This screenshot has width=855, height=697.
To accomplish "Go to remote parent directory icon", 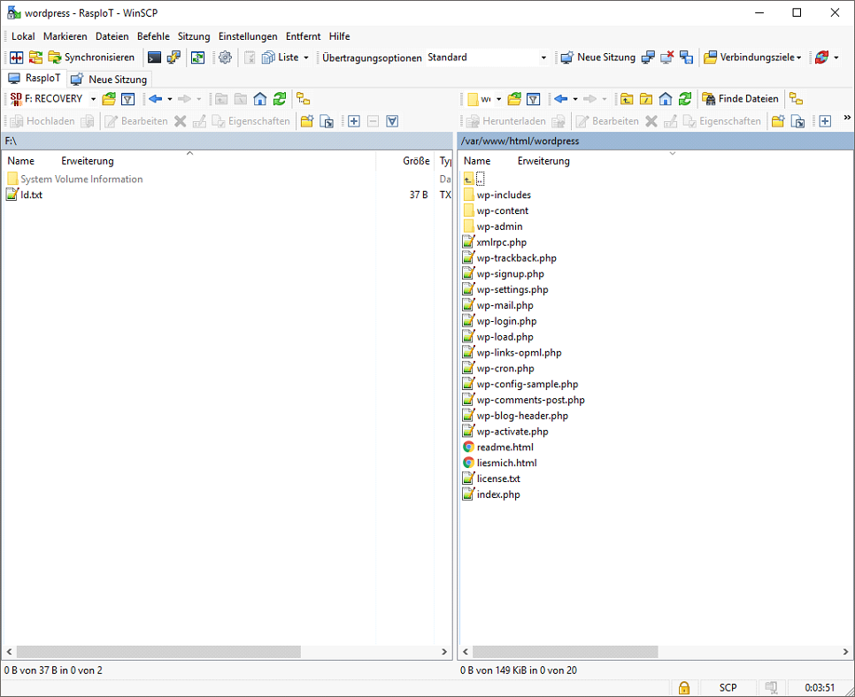I will pos(627,99).
